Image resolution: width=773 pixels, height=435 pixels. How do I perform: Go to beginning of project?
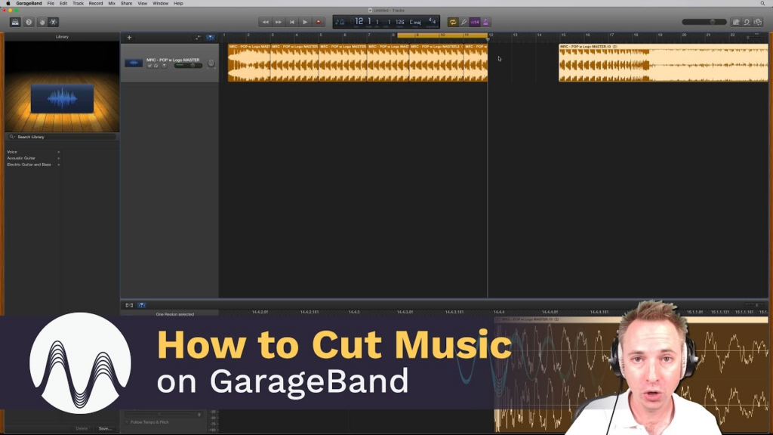(x=292, y=22)
